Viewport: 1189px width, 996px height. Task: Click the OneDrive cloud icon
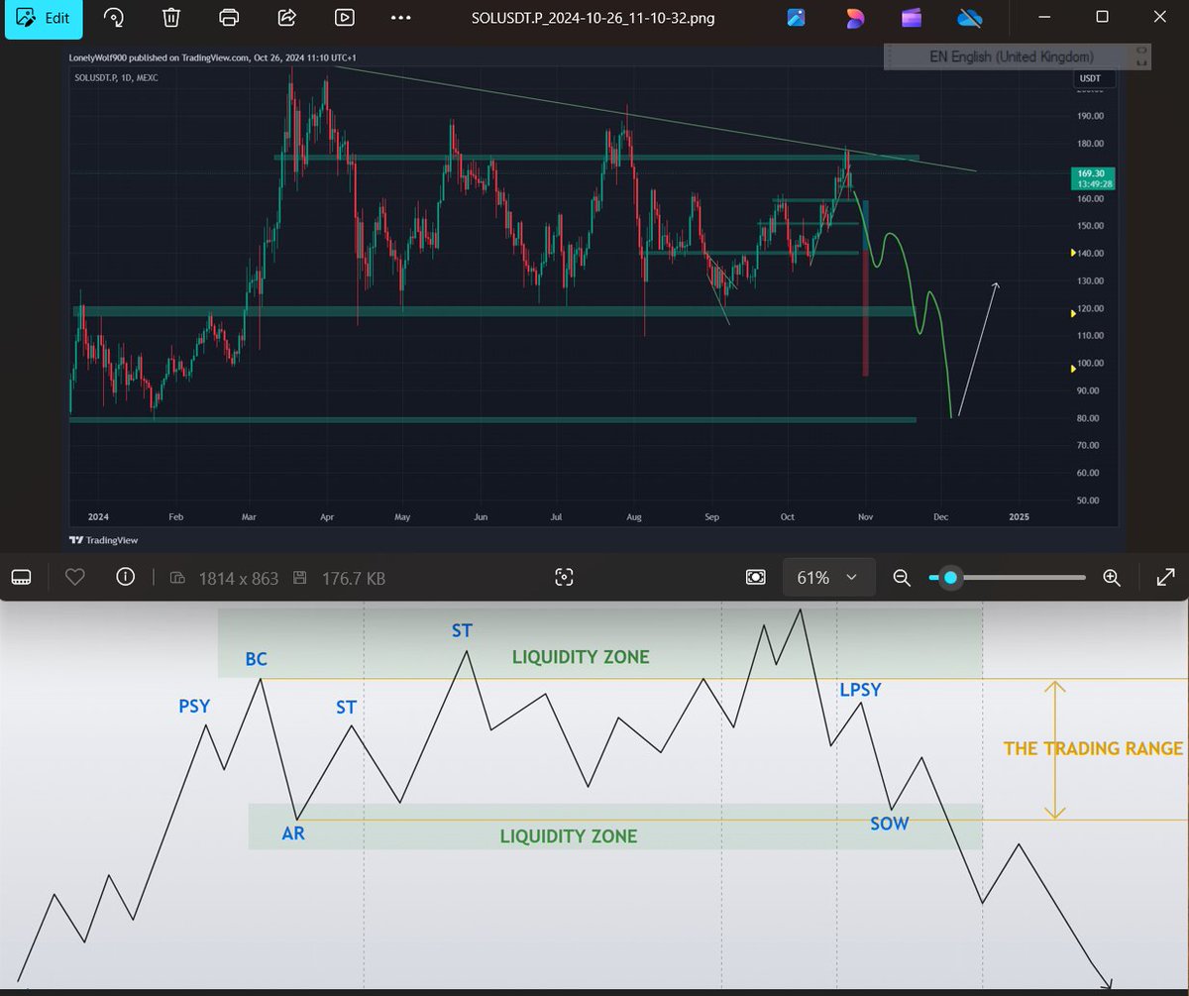969,18
